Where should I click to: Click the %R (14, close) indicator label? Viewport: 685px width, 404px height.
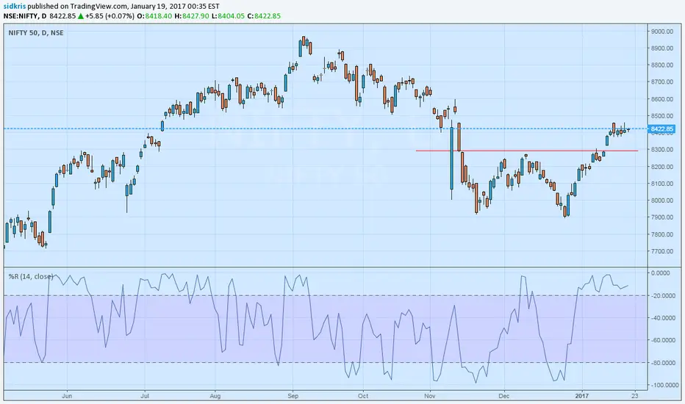tap(31, 276)
